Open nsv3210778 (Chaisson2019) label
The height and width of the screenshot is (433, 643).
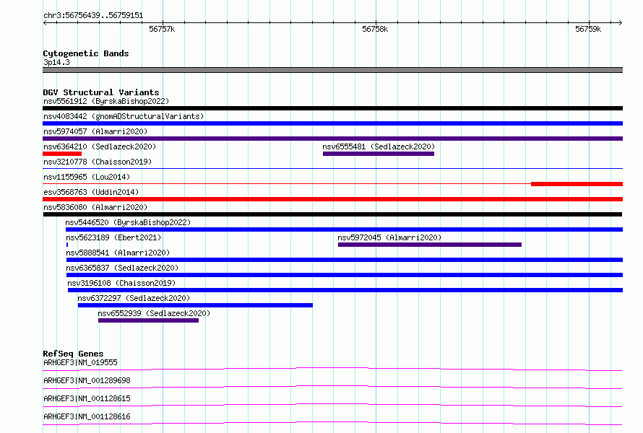[x=98, y=162]
